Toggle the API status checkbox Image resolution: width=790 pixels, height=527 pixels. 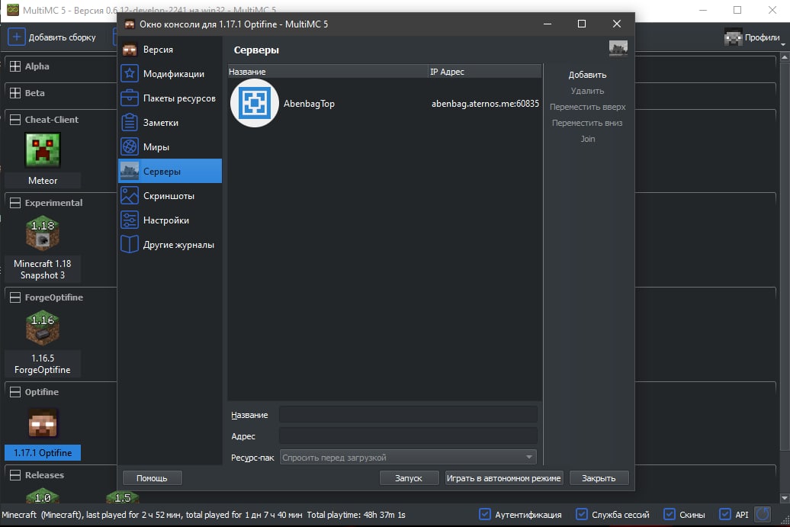click(x=724, y=514)
